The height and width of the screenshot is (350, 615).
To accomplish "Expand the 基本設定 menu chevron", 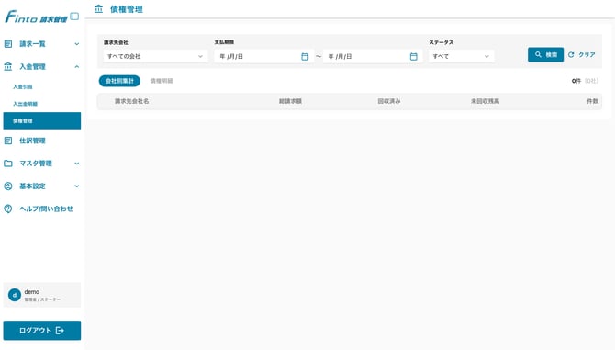I will pyautogui.click(x=77, y=186).
